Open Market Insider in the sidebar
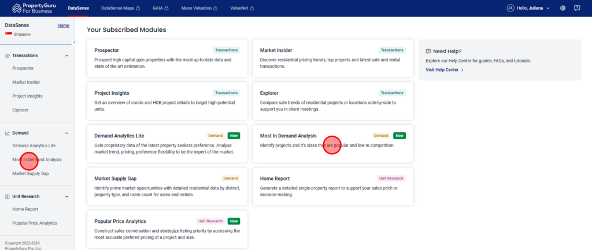The height and width of the screenshot is (250, 592). click(x=26, y=82)
